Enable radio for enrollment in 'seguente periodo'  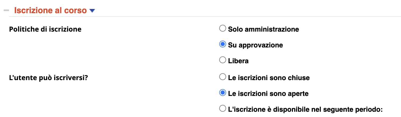coord(223,109)
